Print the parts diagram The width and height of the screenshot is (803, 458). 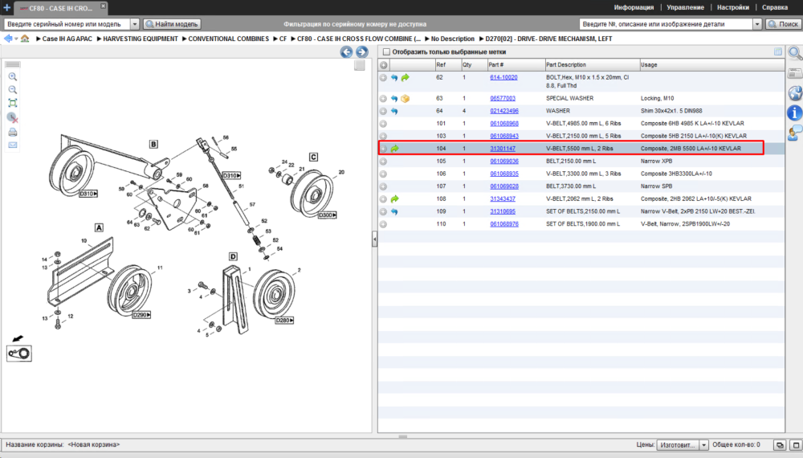tap(13, 132)
